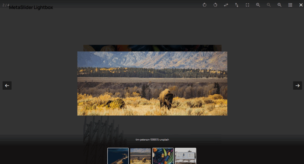
Task: Click the dimmed zoom out magnifier
Action: [x=269, y=5]
